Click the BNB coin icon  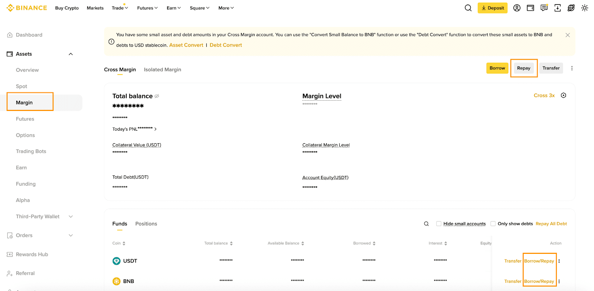117,281
